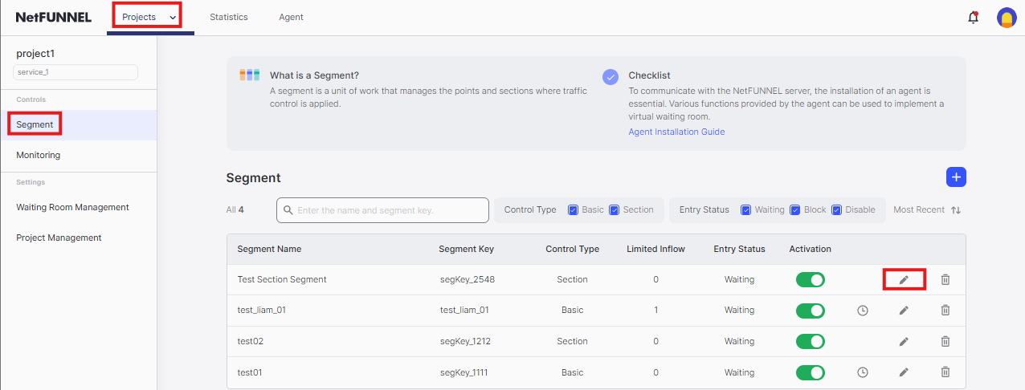Open the service_1 selector dropdown

point(76,72)
